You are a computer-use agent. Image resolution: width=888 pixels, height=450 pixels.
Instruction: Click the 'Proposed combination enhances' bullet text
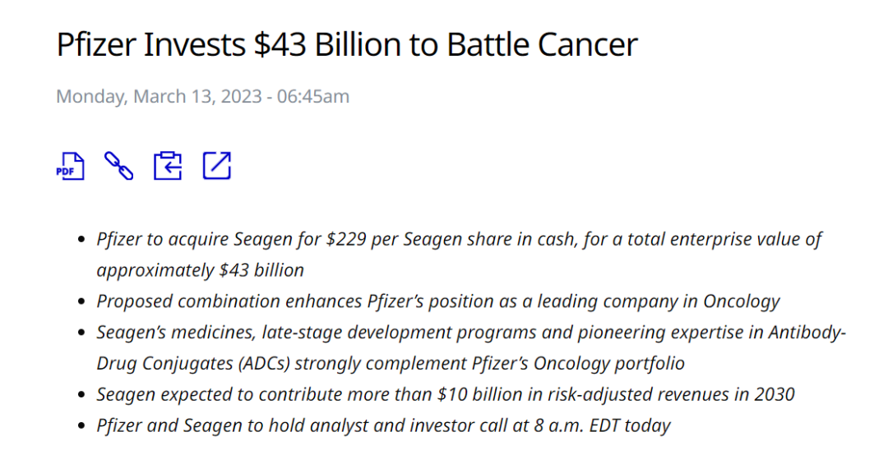[230, 301]
